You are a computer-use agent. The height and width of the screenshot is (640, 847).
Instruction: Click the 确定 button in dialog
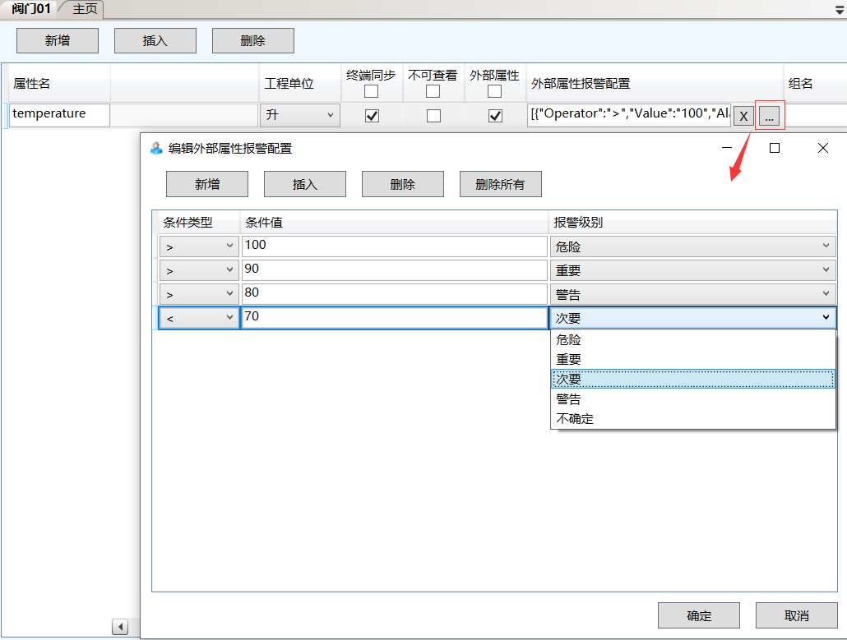click(x=699, y=615)
